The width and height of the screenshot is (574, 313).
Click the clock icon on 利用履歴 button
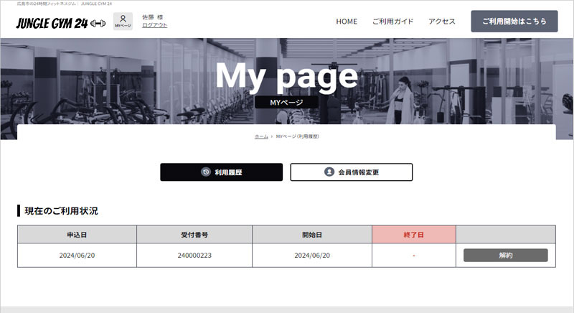tap(205, 172)
